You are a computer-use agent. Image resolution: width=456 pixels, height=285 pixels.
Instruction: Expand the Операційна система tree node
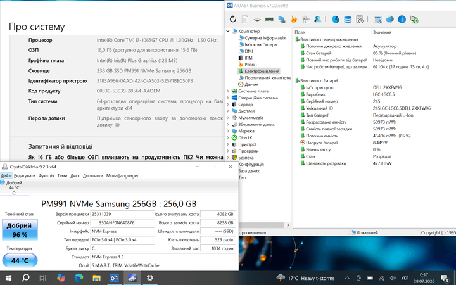[x=228, y=98]
